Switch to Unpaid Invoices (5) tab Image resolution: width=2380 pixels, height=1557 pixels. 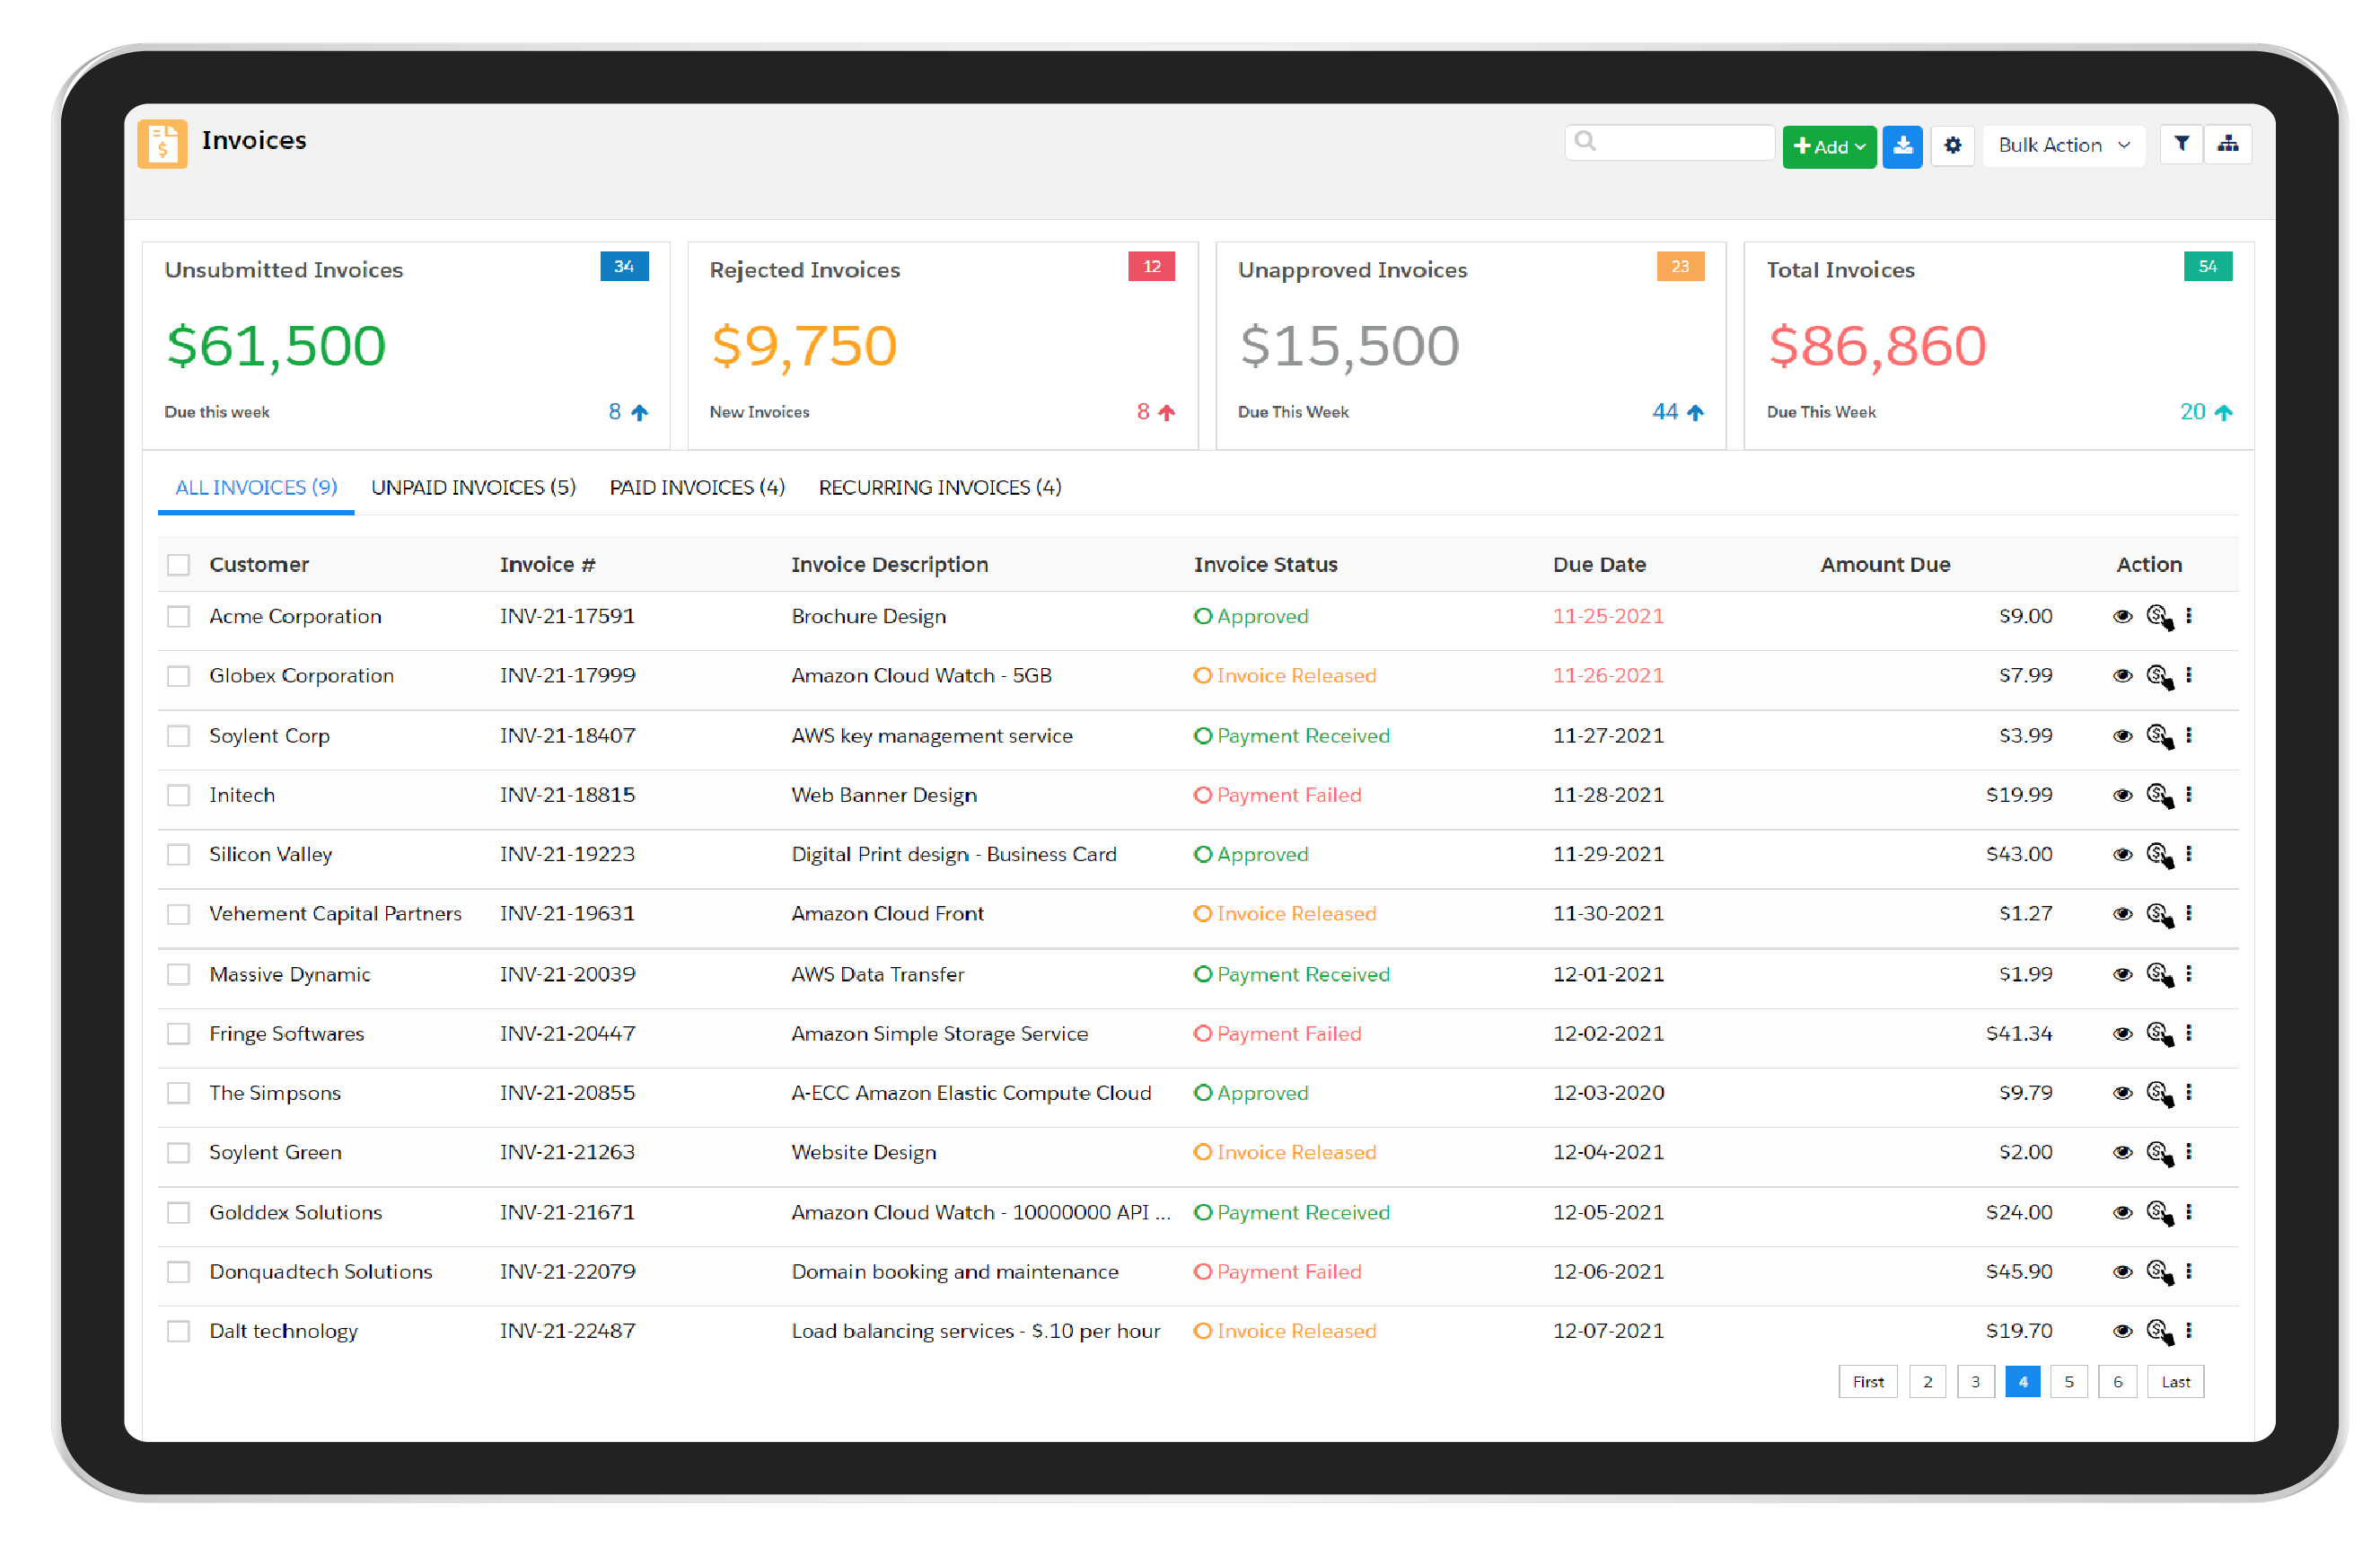pos(473,487)
